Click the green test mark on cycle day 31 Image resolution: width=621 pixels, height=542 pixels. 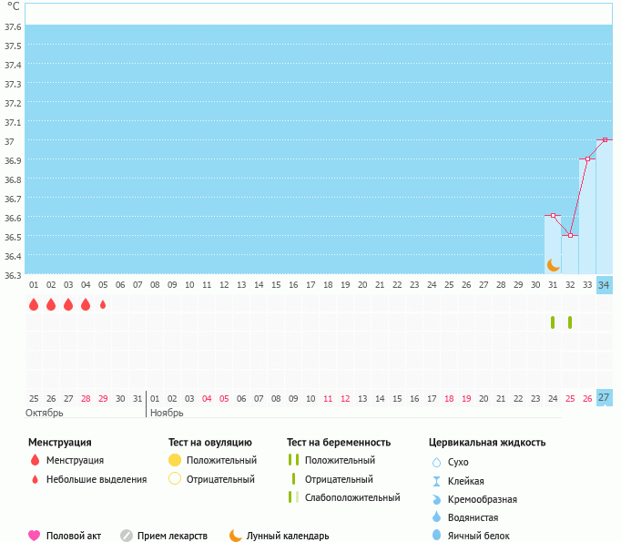(553, 322)
